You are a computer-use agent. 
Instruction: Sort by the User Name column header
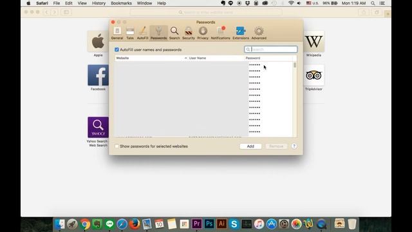pos(216,58)
